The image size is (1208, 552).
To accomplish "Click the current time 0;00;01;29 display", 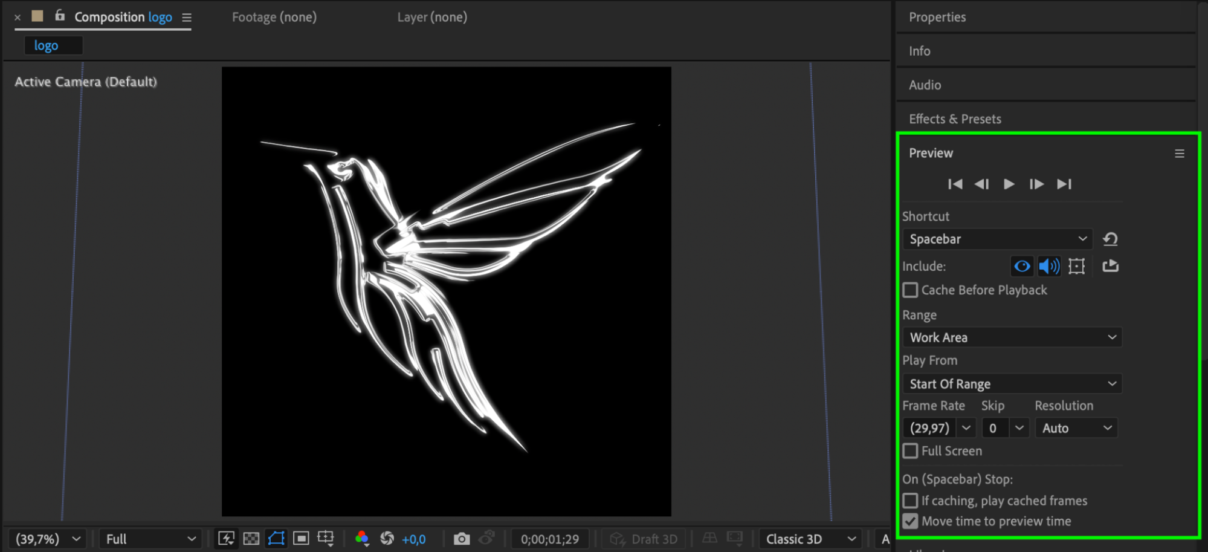I will [x=550, y=539].
